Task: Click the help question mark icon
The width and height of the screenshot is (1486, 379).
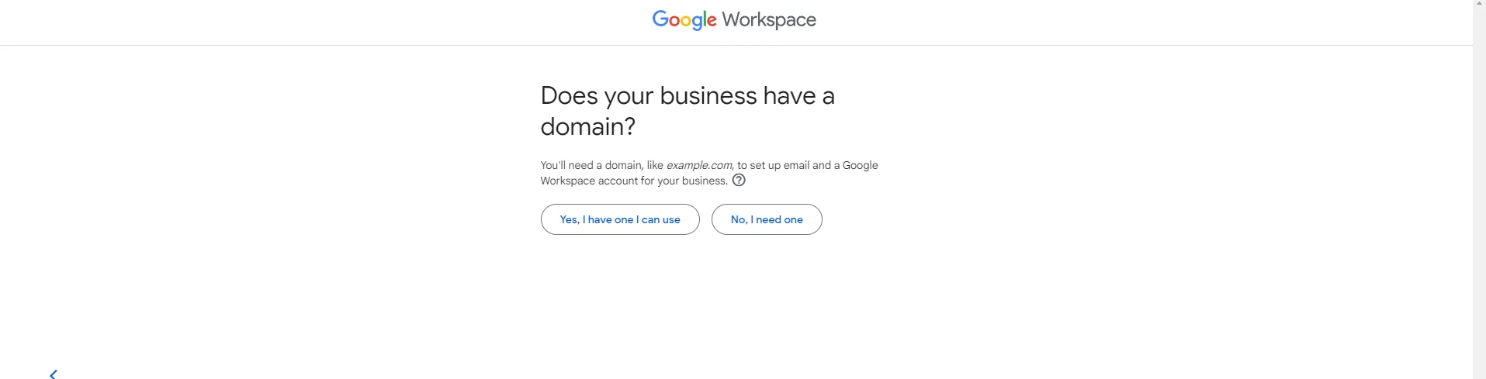Action: 739,181
